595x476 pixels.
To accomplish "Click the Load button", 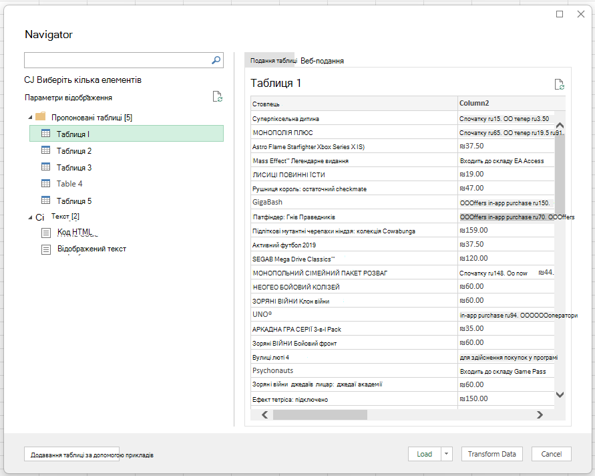I will coord(424,454).
